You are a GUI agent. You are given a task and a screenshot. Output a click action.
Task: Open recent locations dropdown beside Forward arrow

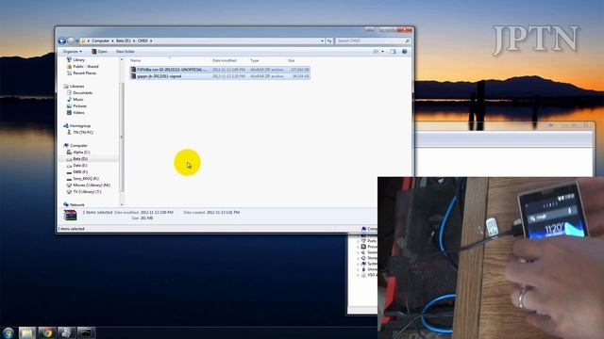[x=76, y=40]
